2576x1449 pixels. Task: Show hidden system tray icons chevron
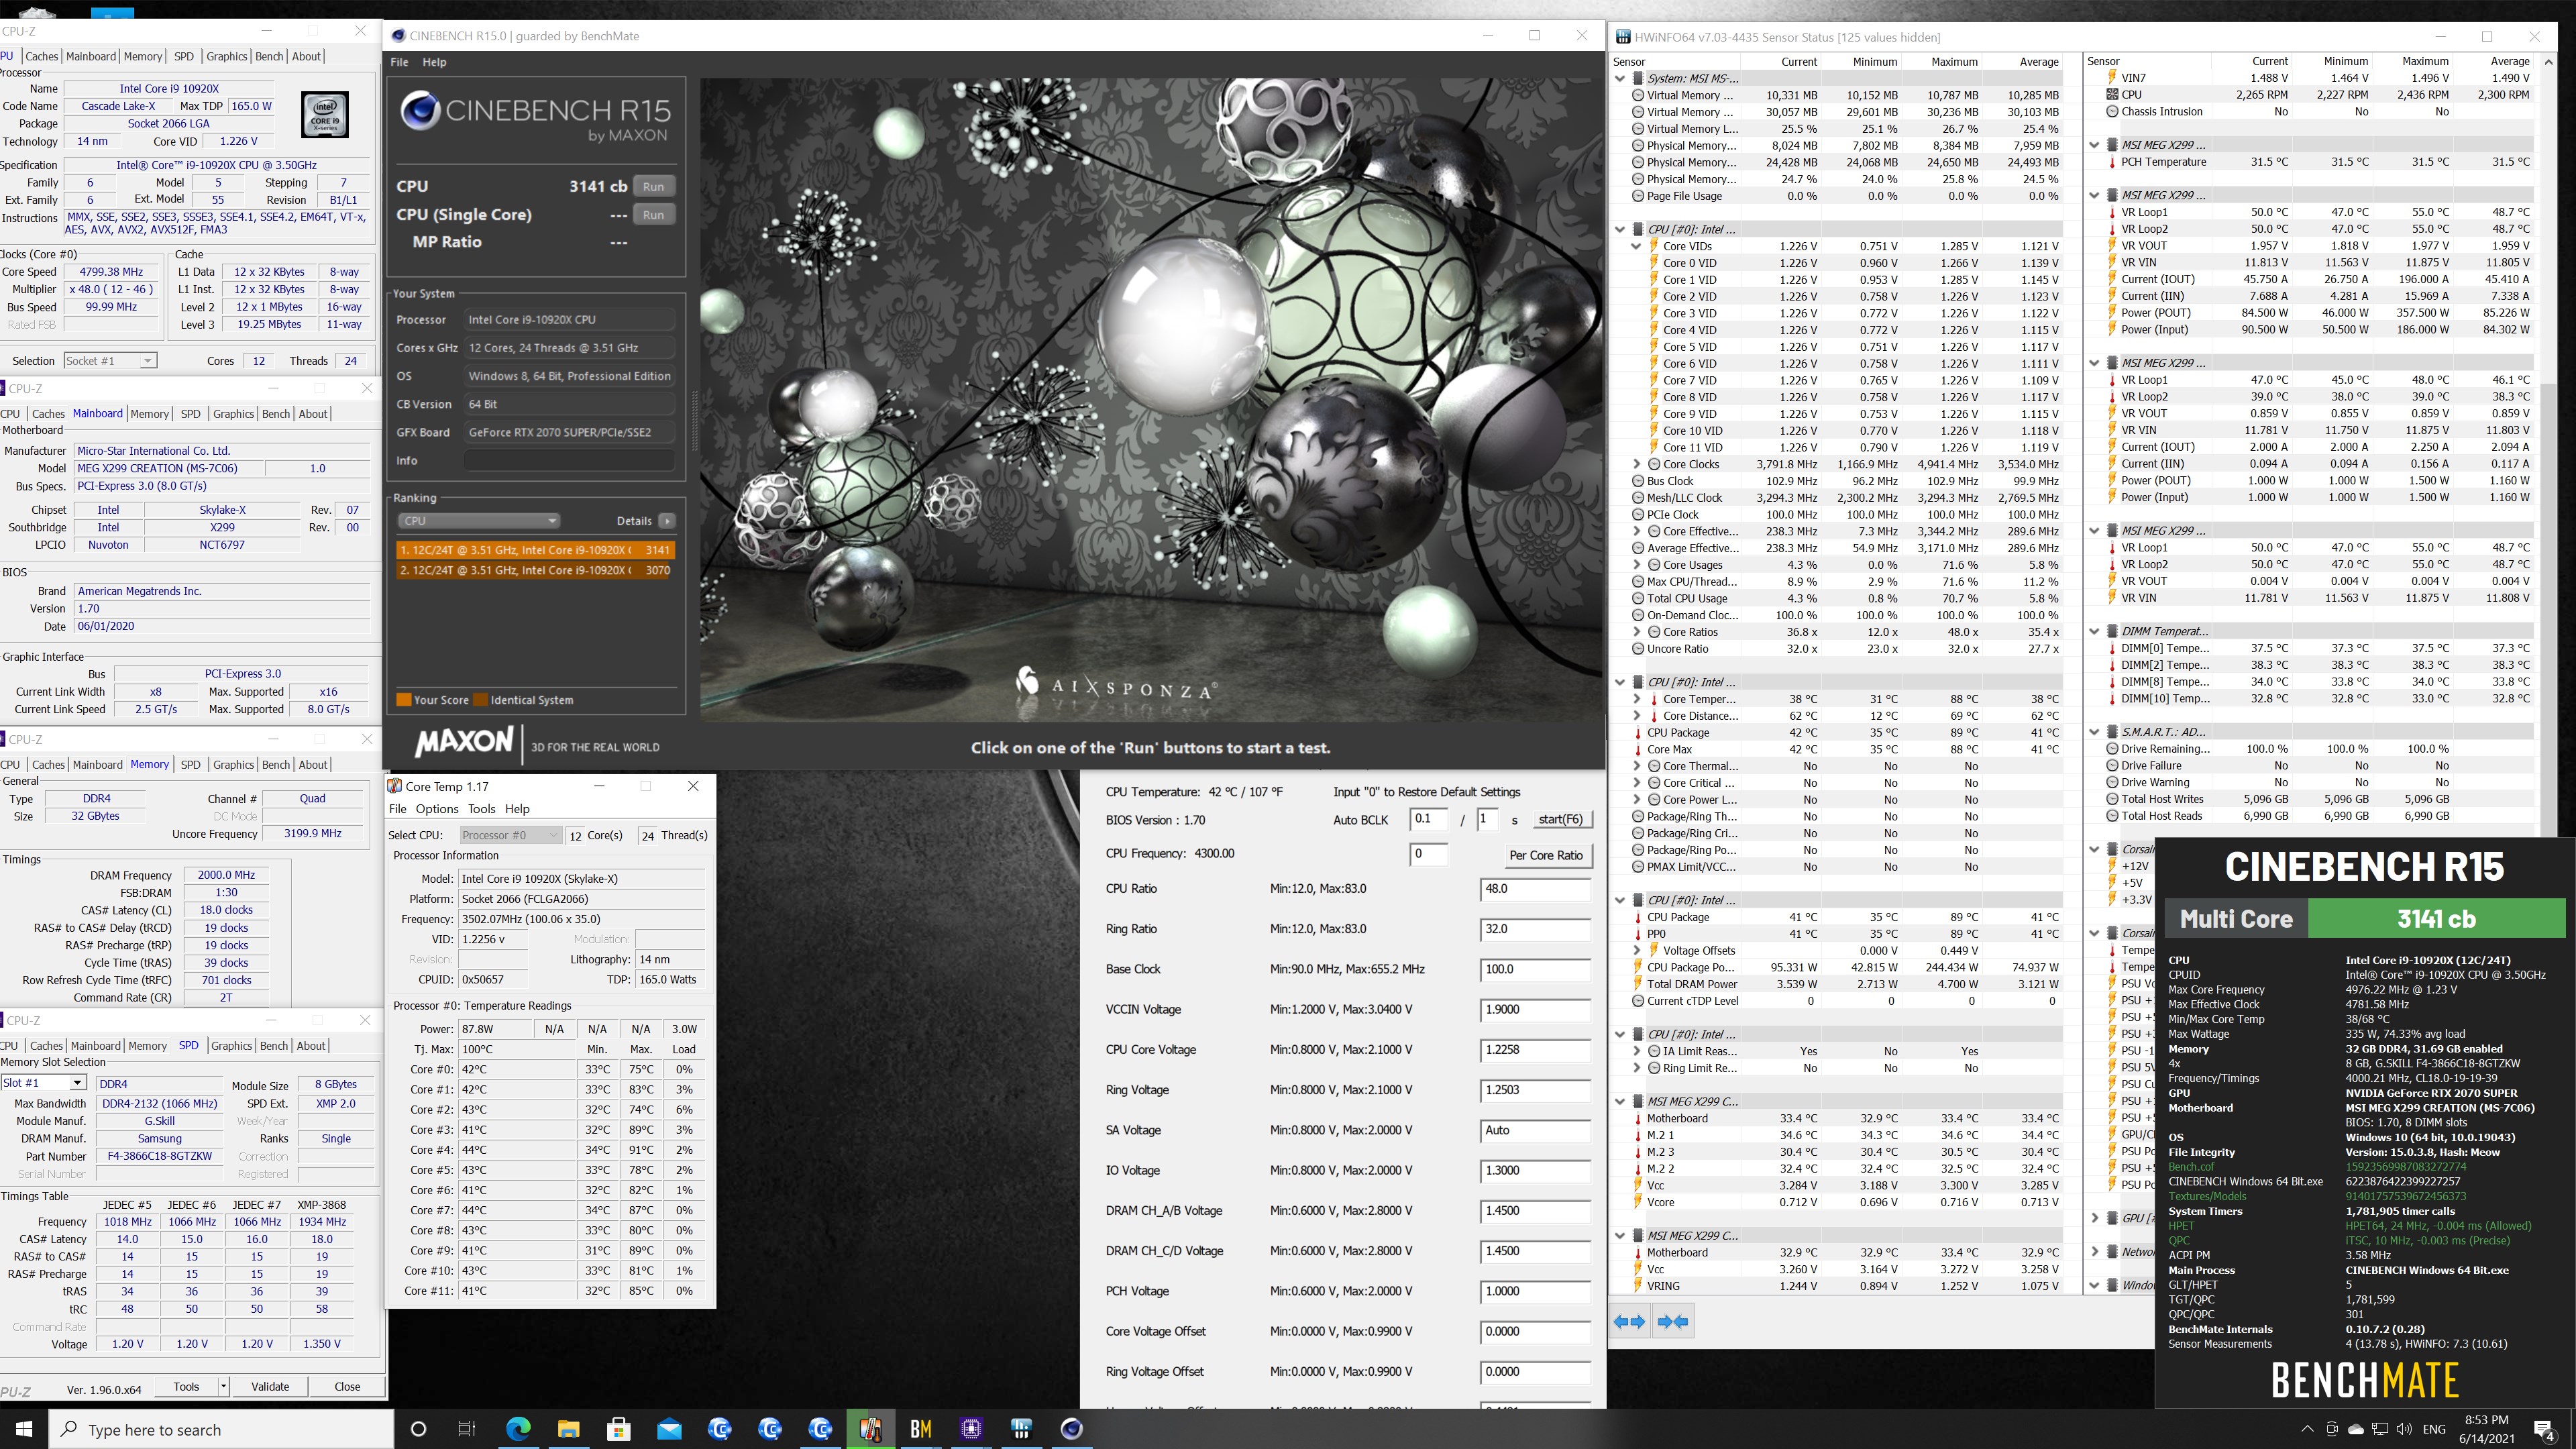[2307, 1429]
